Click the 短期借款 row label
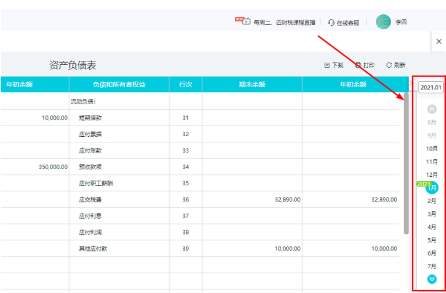 coord(90,118)
